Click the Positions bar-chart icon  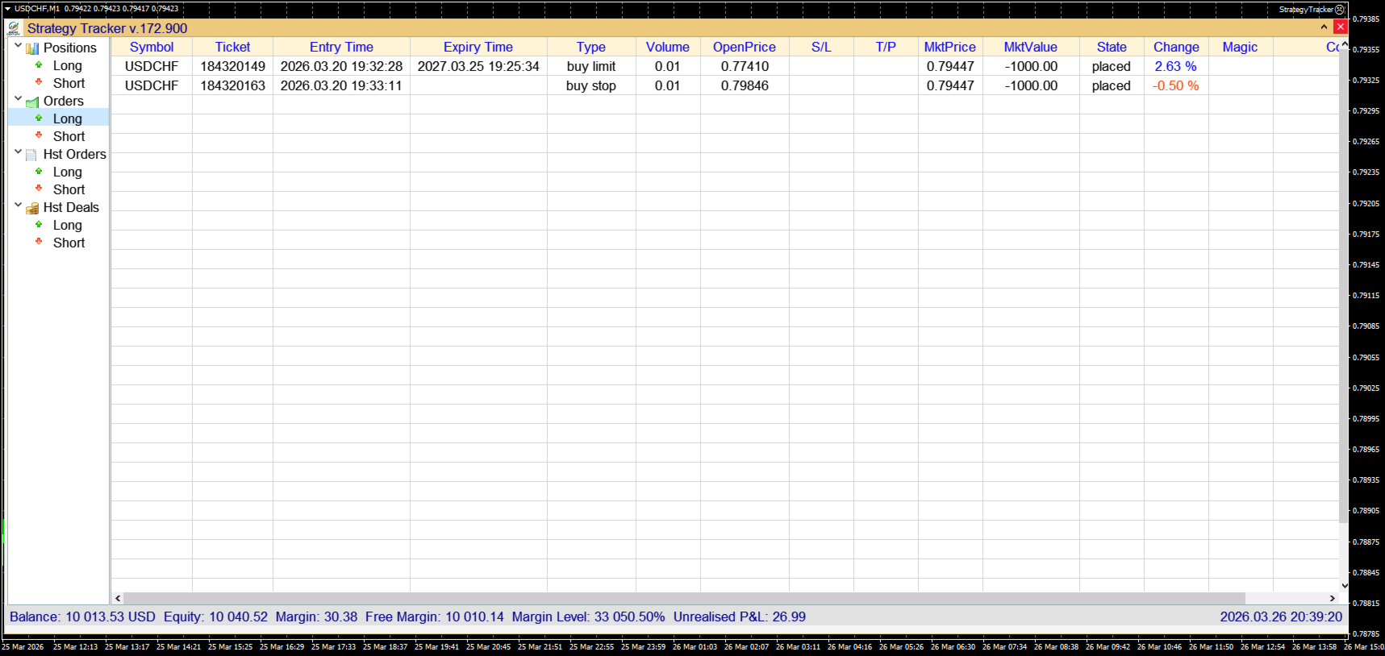(32, 48)
